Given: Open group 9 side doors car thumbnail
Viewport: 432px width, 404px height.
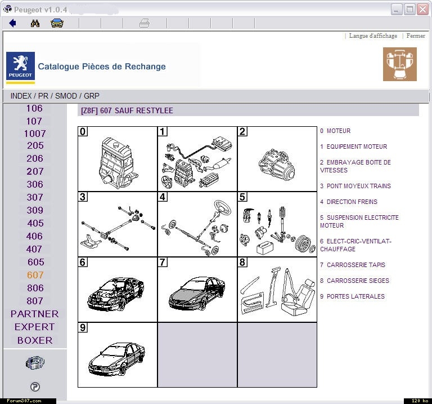Looking at the screenshot, I should pyautogui.click(x=118, y=355).
